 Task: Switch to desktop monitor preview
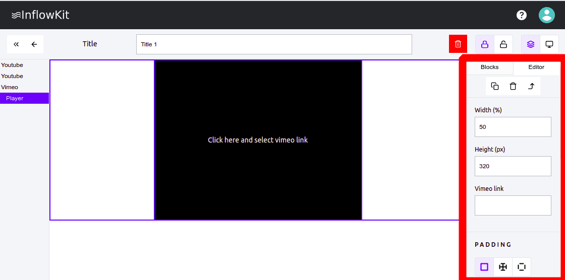549,44
